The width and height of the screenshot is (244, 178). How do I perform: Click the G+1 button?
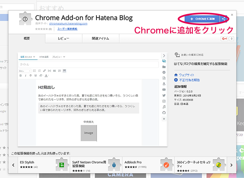click(224, 39)
